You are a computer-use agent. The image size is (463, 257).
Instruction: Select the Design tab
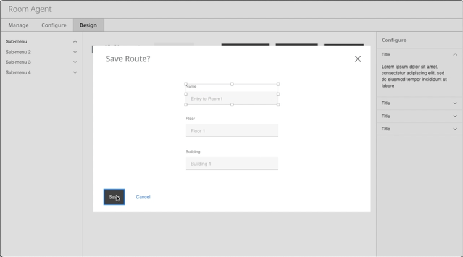[88, 25]
